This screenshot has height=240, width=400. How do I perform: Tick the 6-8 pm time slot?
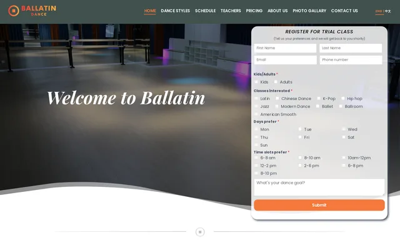(x=344, y=166)
